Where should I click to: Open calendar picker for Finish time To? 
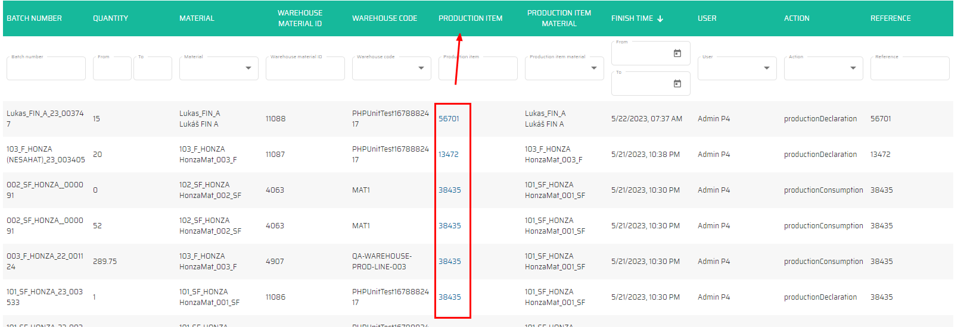point(677,84)
